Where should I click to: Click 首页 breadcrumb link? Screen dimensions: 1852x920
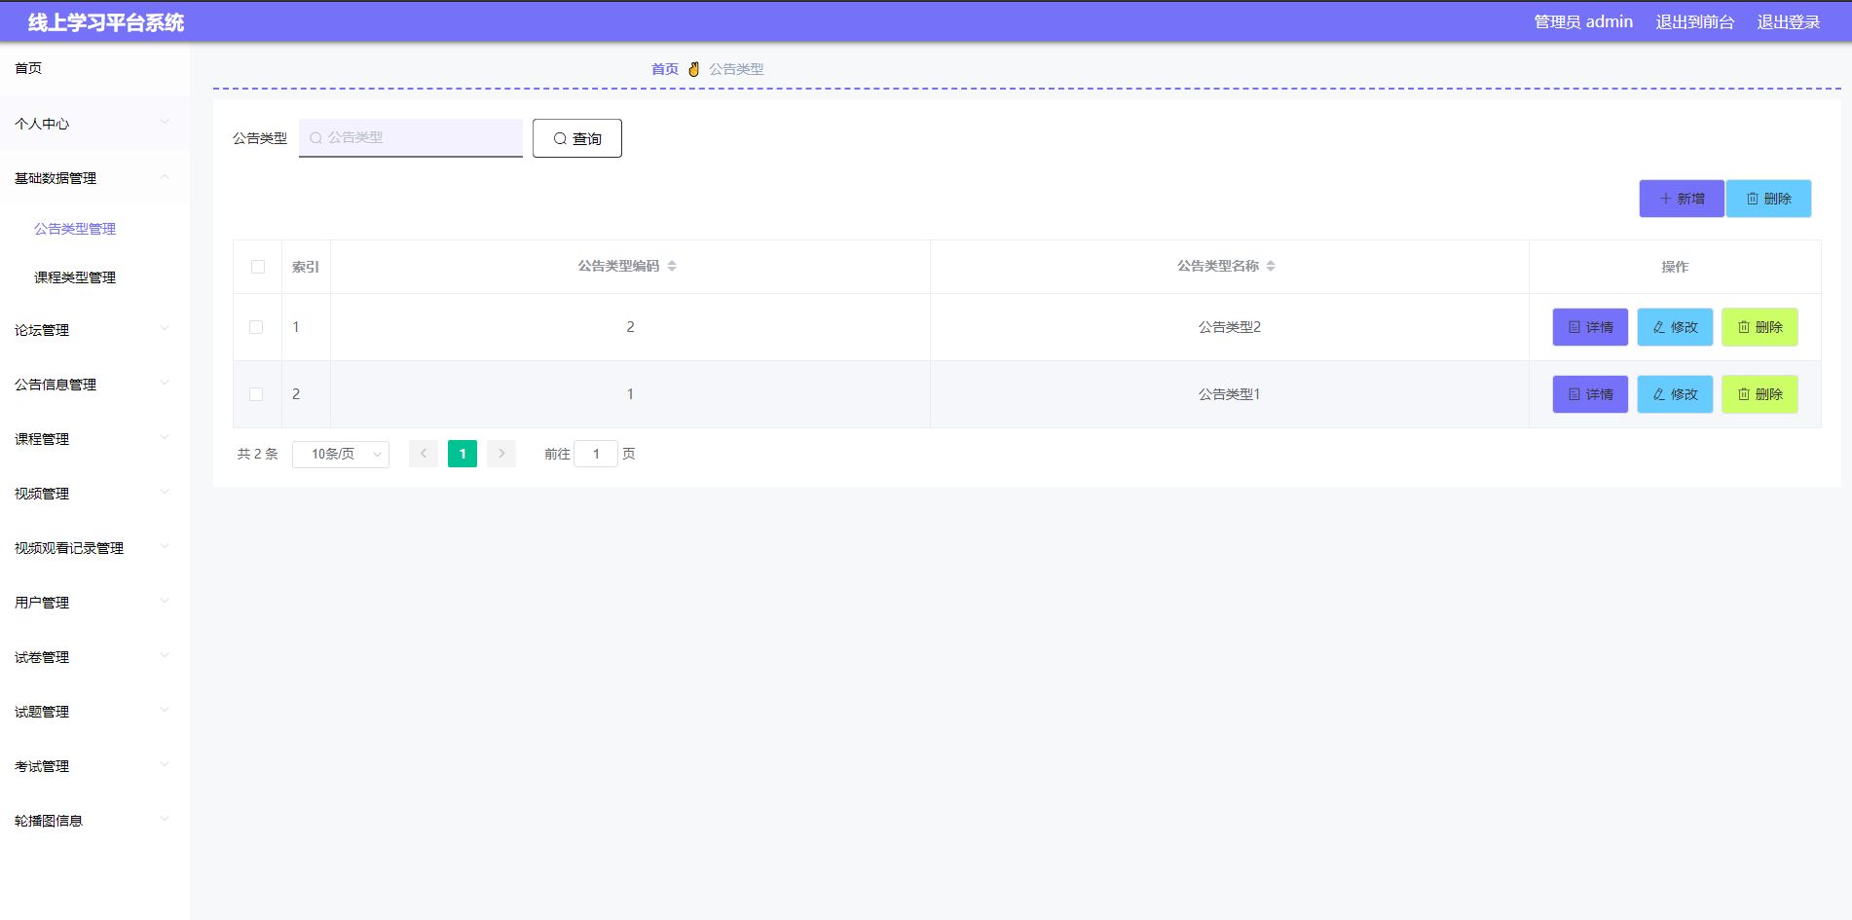665,69
